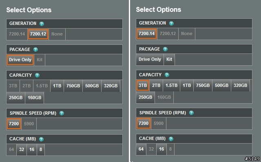The height and width of the screenshot is (162, 261).
Task: Choose Drive Only package in left panel
Action: pos(20,60)
